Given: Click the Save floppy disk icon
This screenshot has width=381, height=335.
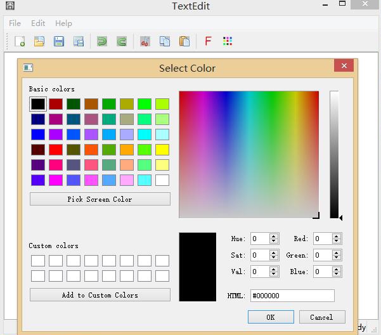Looking at the screenshot, I should pyautogui.click(x=58, y=42).
